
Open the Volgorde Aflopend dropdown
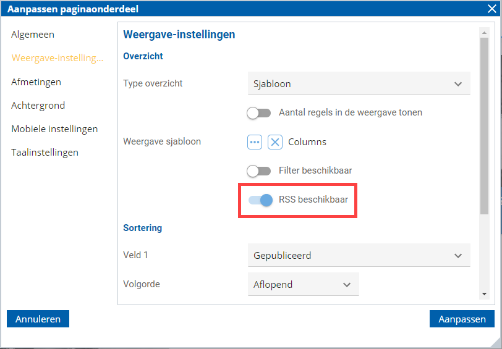point(303,284)
